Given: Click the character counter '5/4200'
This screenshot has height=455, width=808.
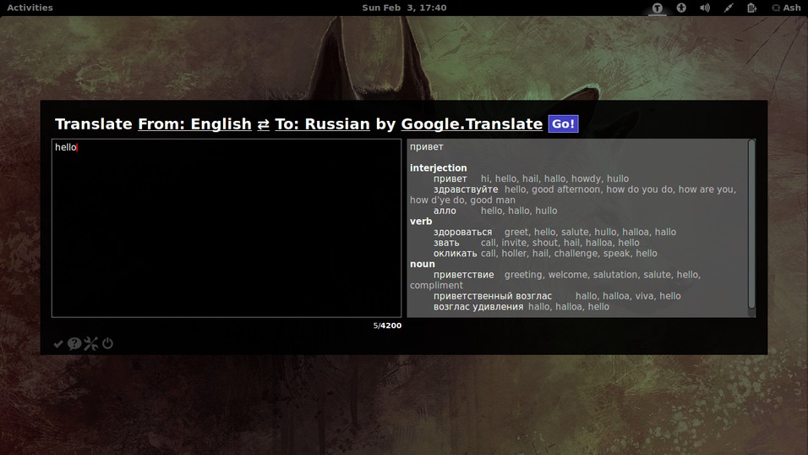Looking at the screenshot, I should (387, 326).
